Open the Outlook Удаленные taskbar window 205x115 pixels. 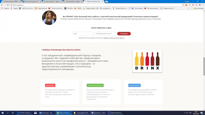point(46,113)
